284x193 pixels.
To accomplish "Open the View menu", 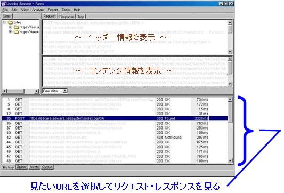I will point(25,10).
